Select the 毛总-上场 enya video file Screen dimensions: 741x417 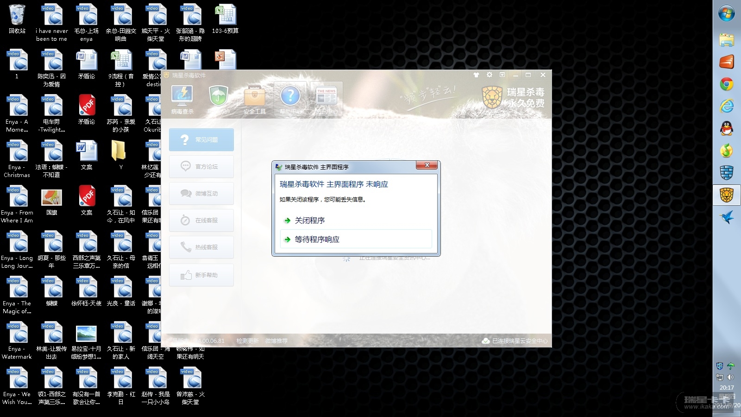87,24
